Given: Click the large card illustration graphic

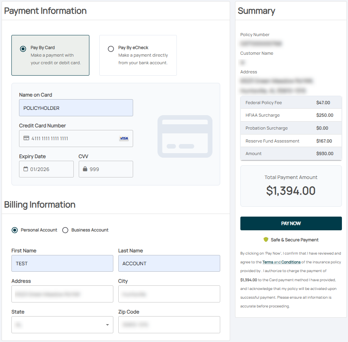Looking at the screenshot, I should pos(185,136).
